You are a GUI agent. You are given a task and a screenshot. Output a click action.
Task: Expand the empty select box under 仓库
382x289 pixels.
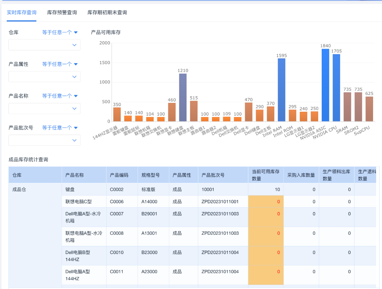44,45
